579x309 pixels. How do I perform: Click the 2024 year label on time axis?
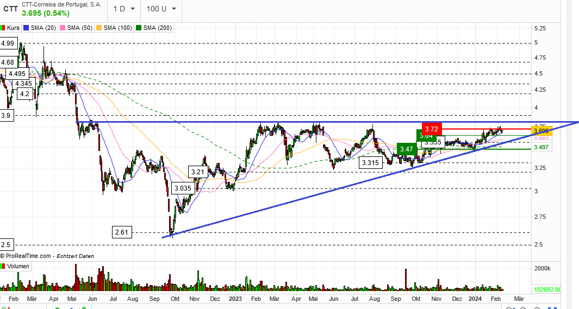click(475, 299)
